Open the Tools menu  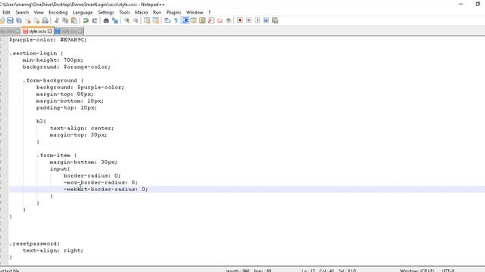click(124, 12)
